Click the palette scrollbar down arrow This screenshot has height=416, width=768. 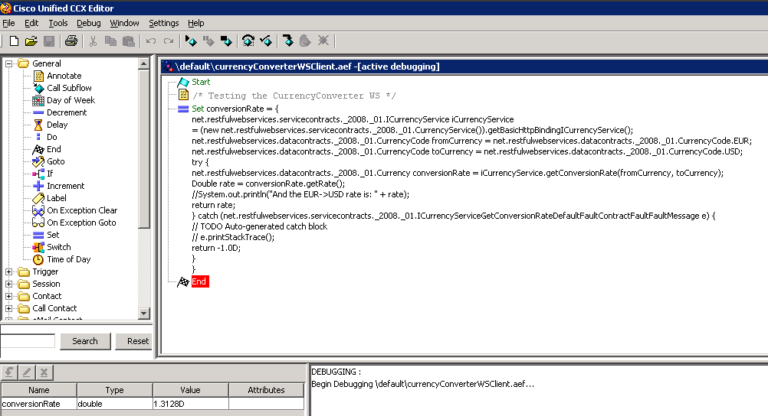tap(143, 314)
